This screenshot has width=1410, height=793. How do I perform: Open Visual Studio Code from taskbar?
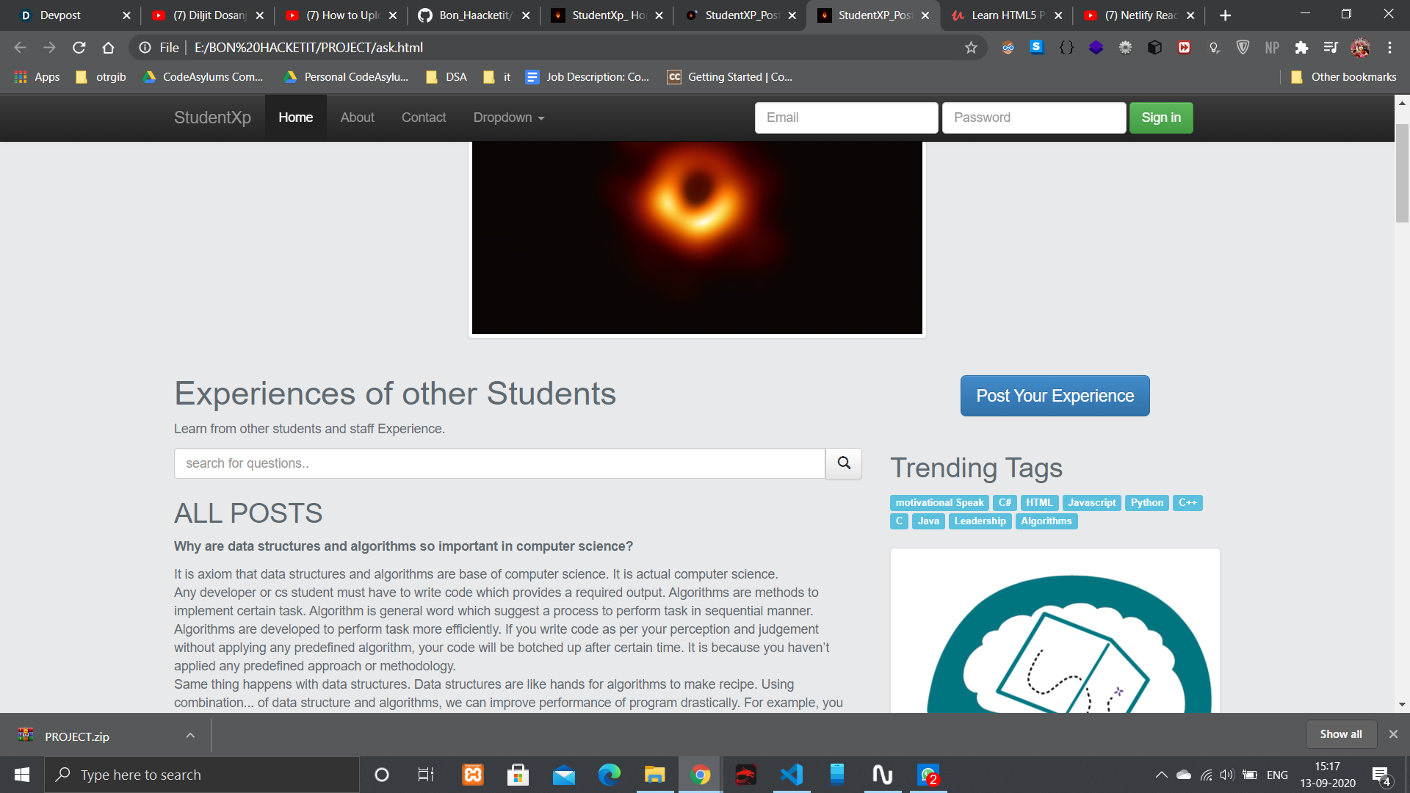click(791, 775)
